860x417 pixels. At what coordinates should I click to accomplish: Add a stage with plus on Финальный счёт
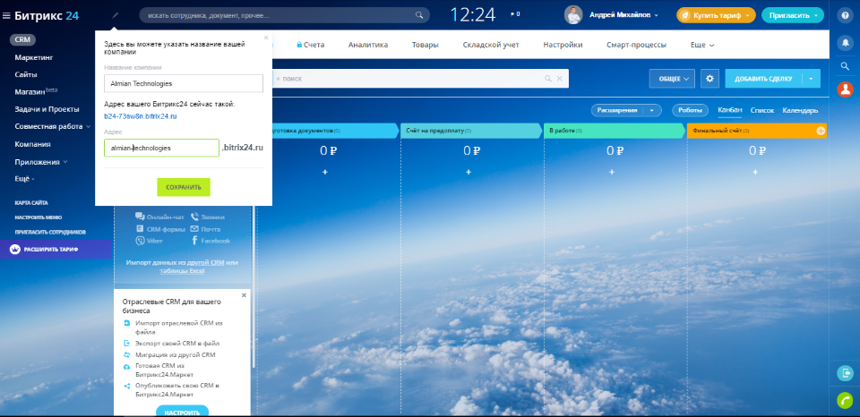coord(821,131)
